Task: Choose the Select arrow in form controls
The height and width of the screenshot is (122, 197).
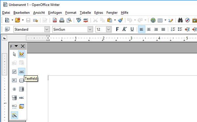Action: 14,54
